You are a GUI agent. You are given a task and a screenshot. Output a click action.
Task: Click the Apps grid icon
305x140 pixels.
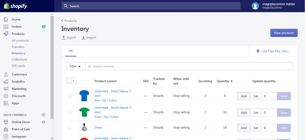tap(6, 103)
